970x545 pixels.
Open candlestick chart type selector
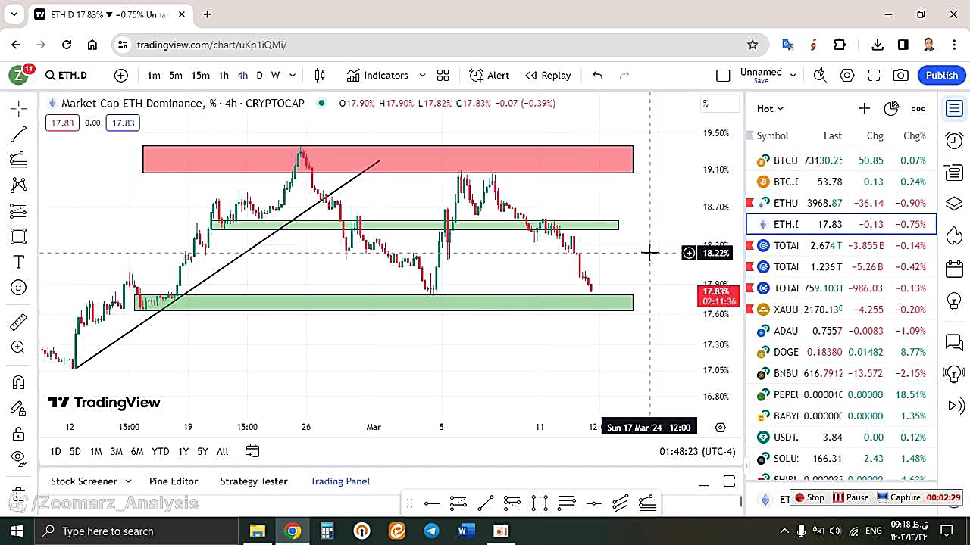(320, 75)
